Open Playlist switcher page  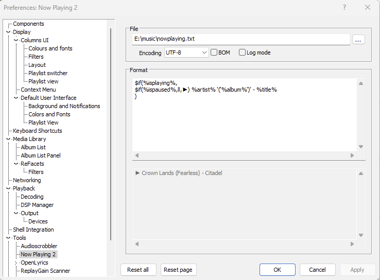pyautogui.click(x=48, y=73)
